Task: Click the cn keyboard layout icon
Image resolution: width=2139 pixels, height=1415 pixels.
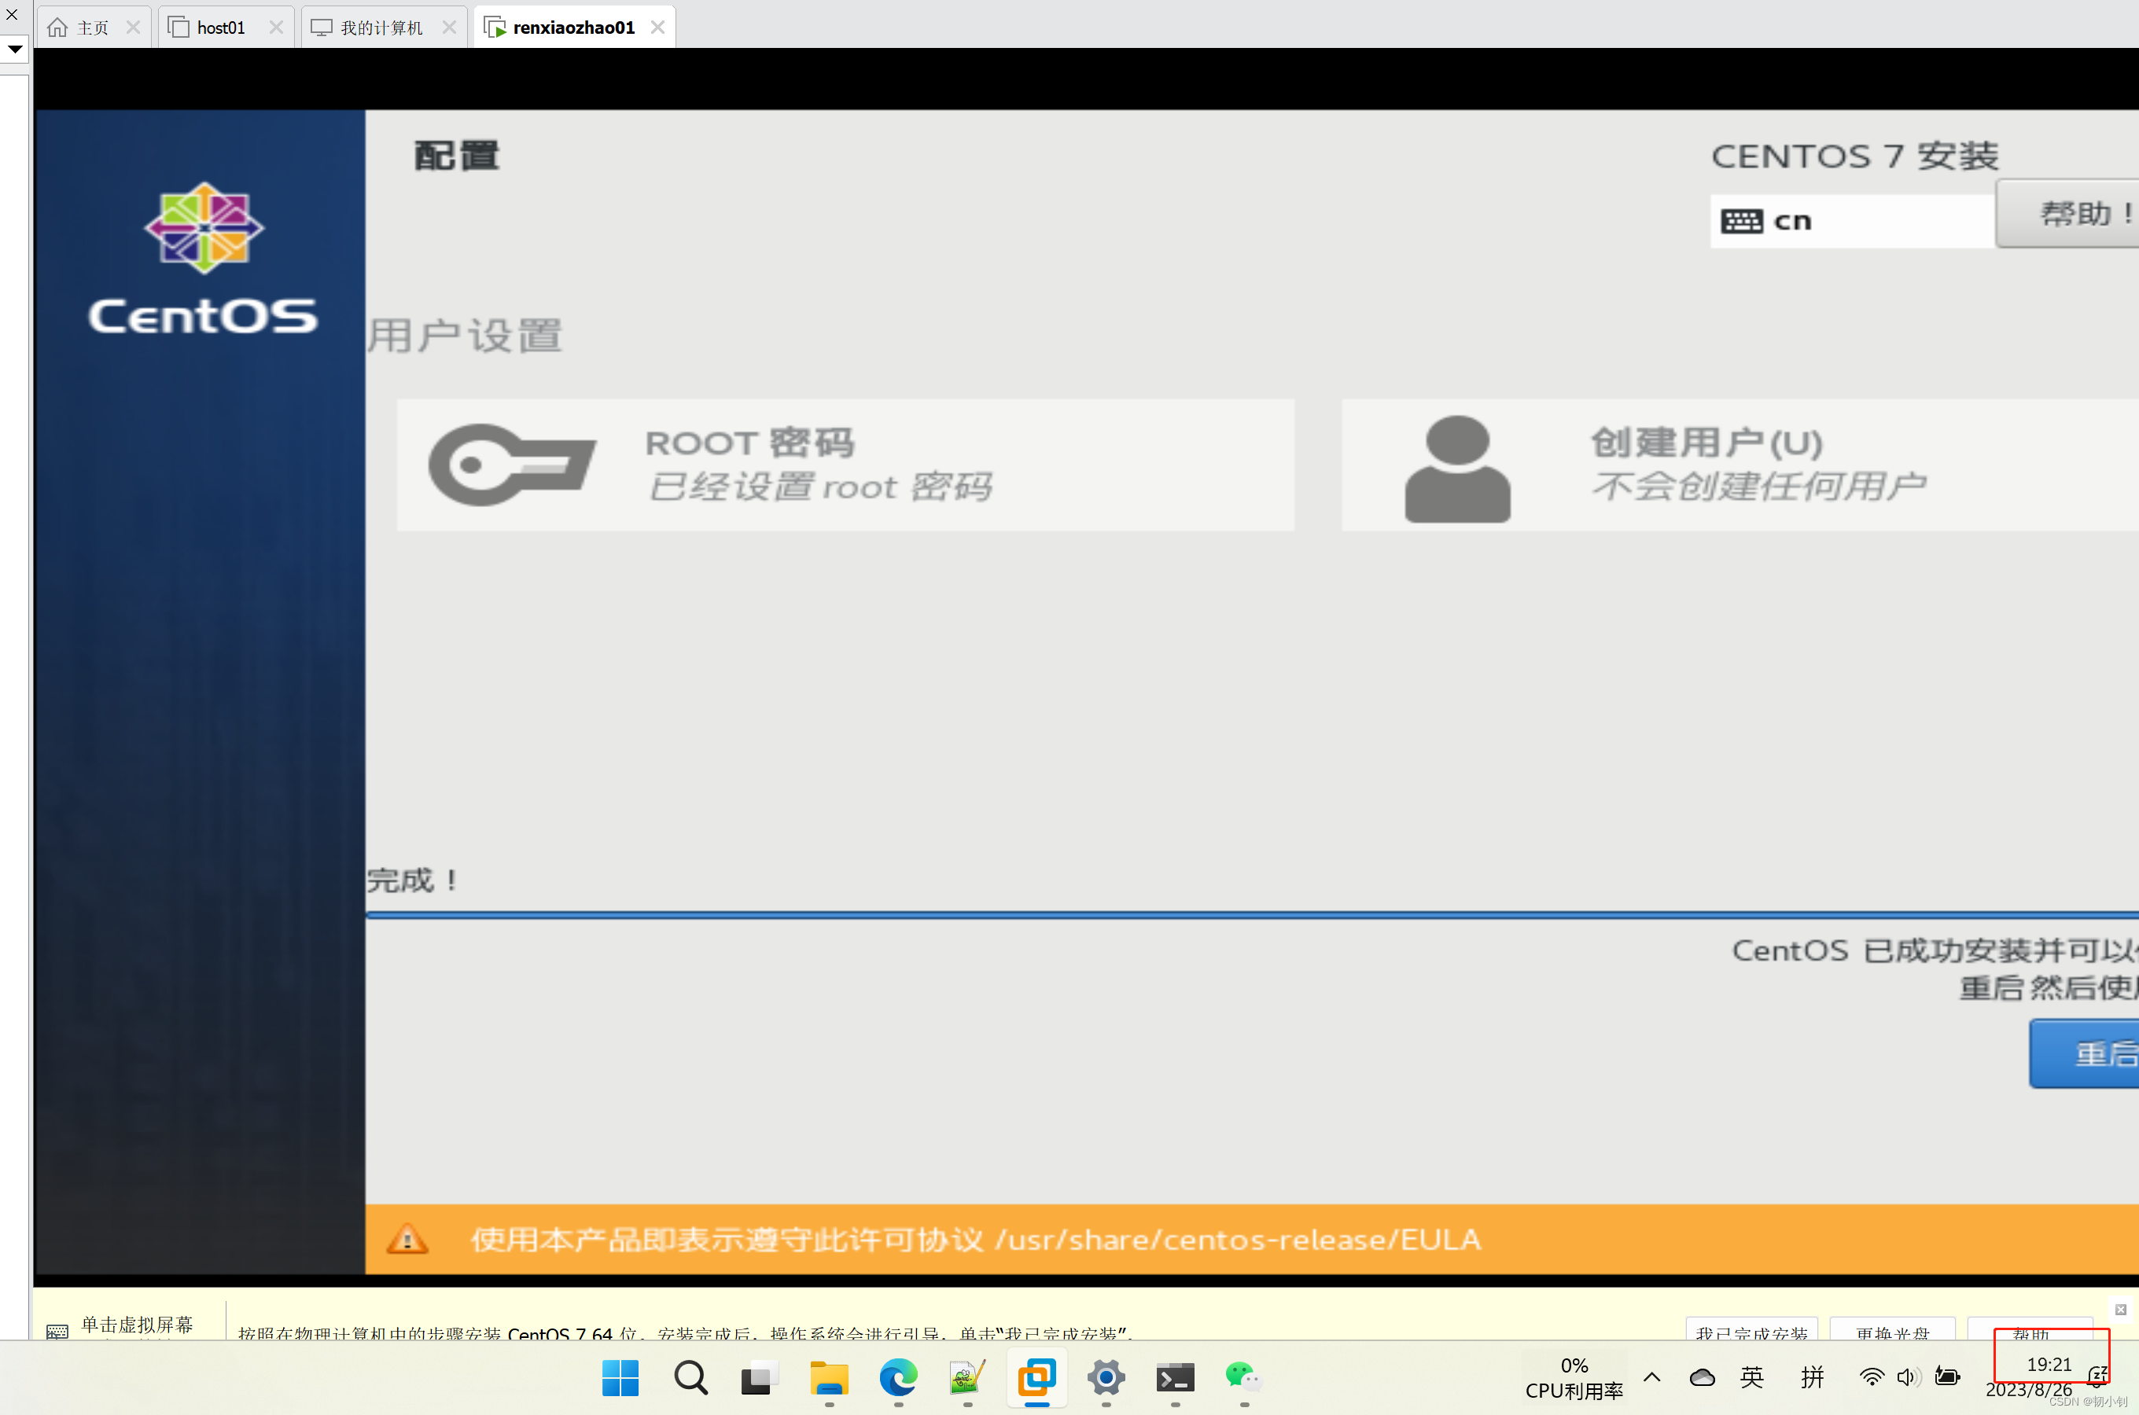Action: click(x=1741, y=221)
